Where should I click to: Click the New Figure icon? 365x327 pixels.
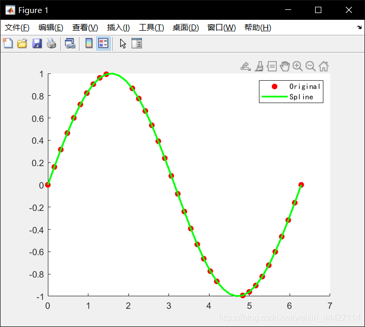click(8, 43)
